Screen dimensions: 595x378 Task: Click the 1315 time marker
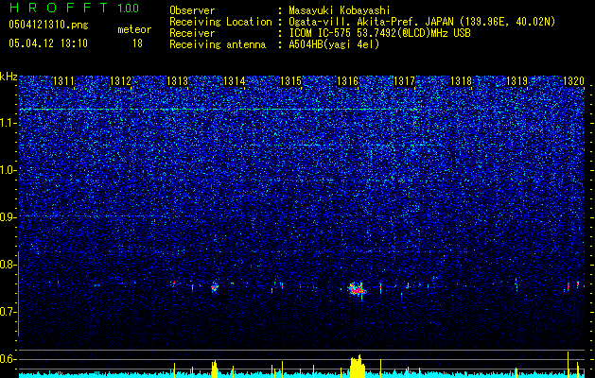click(x=290, y=80)
